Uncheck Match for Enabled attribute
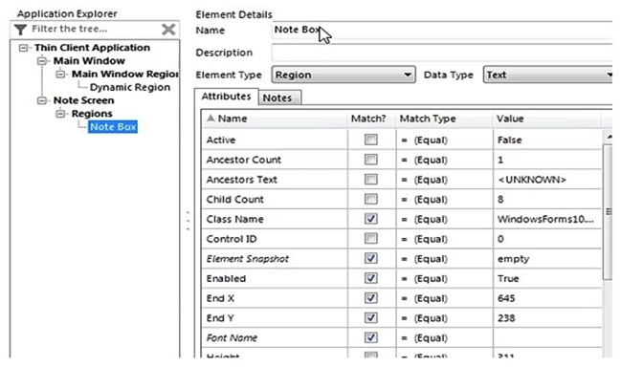Screen dimensions: 621x367 [x=371, y=278]
